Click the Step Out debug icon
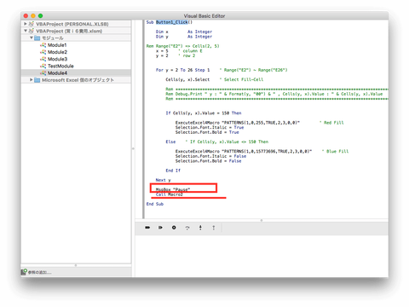This screenshot has width=409, height=307. 214,228
